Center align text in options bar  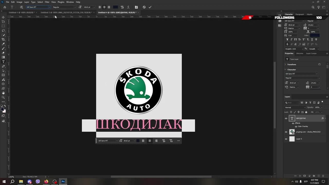(x=104, y=7)
